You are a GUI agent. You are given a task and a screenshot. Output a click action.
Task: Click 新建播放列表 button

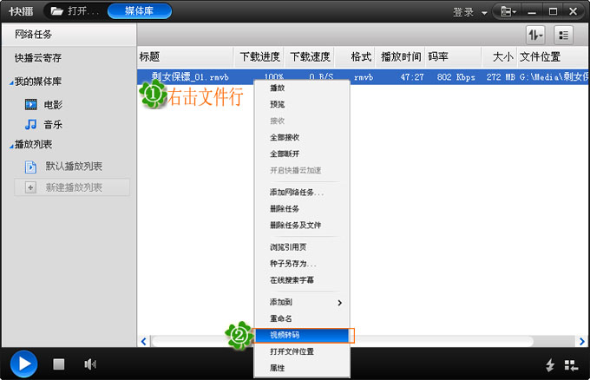click(x=72, y=187)
